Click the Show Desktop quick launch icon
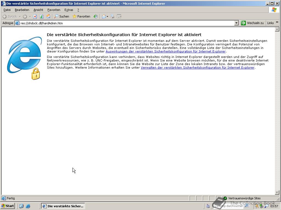This screenshot has height=210, width=281. [x=21, y=206]
